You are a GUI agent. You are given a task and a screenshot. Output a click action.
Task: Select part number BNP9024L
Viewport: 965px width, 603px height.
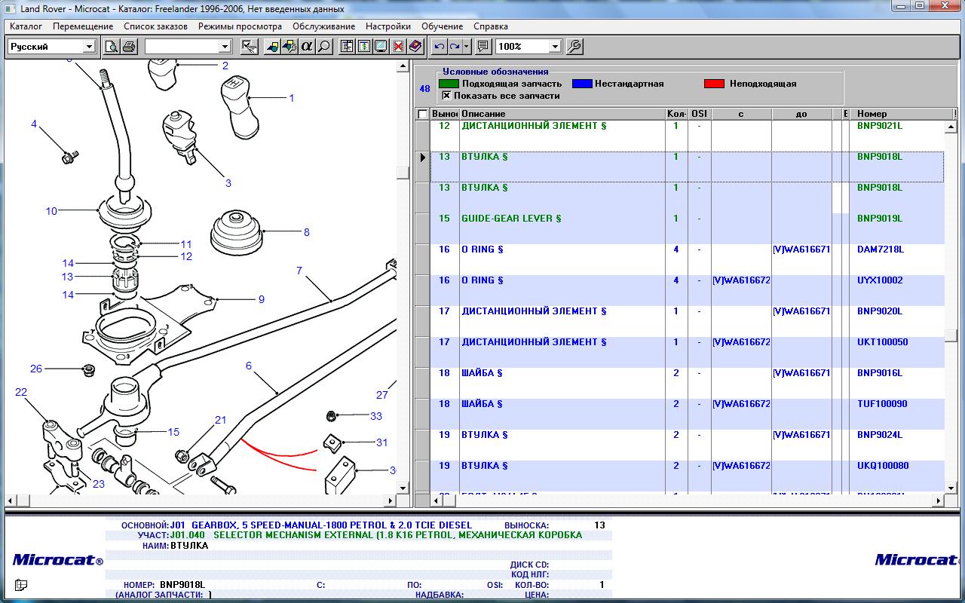pos(879,435)
